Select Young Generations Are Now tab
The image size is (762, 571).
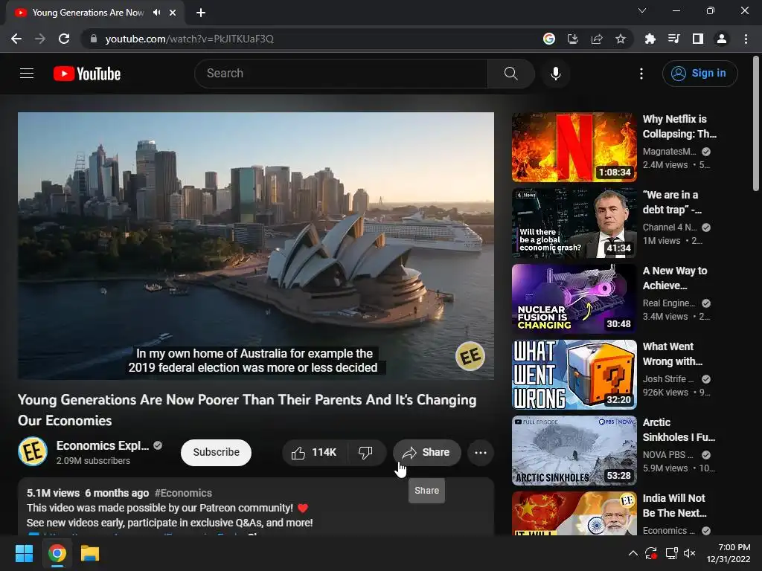pos(88,13)
